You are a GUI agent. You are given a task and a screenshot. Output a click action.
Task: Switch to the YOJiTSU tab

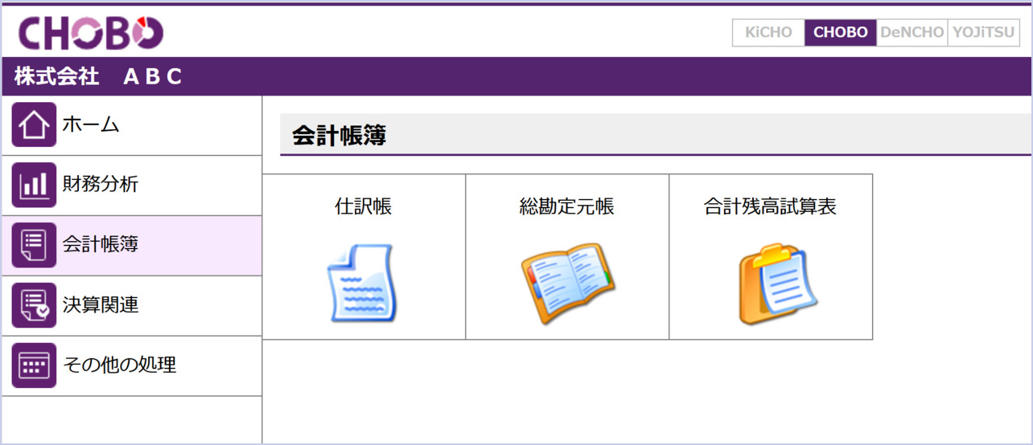(x=984, y=33)
